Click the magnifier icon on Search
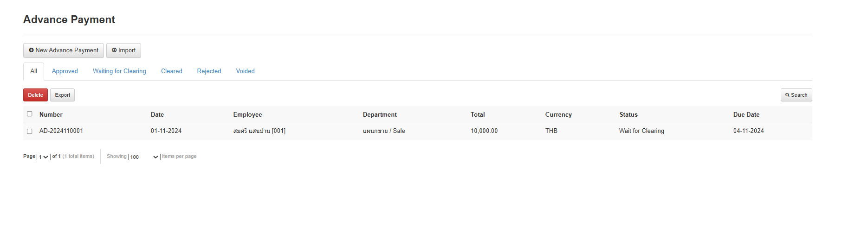The image size is (855, 232). click(x=787, y=95)
